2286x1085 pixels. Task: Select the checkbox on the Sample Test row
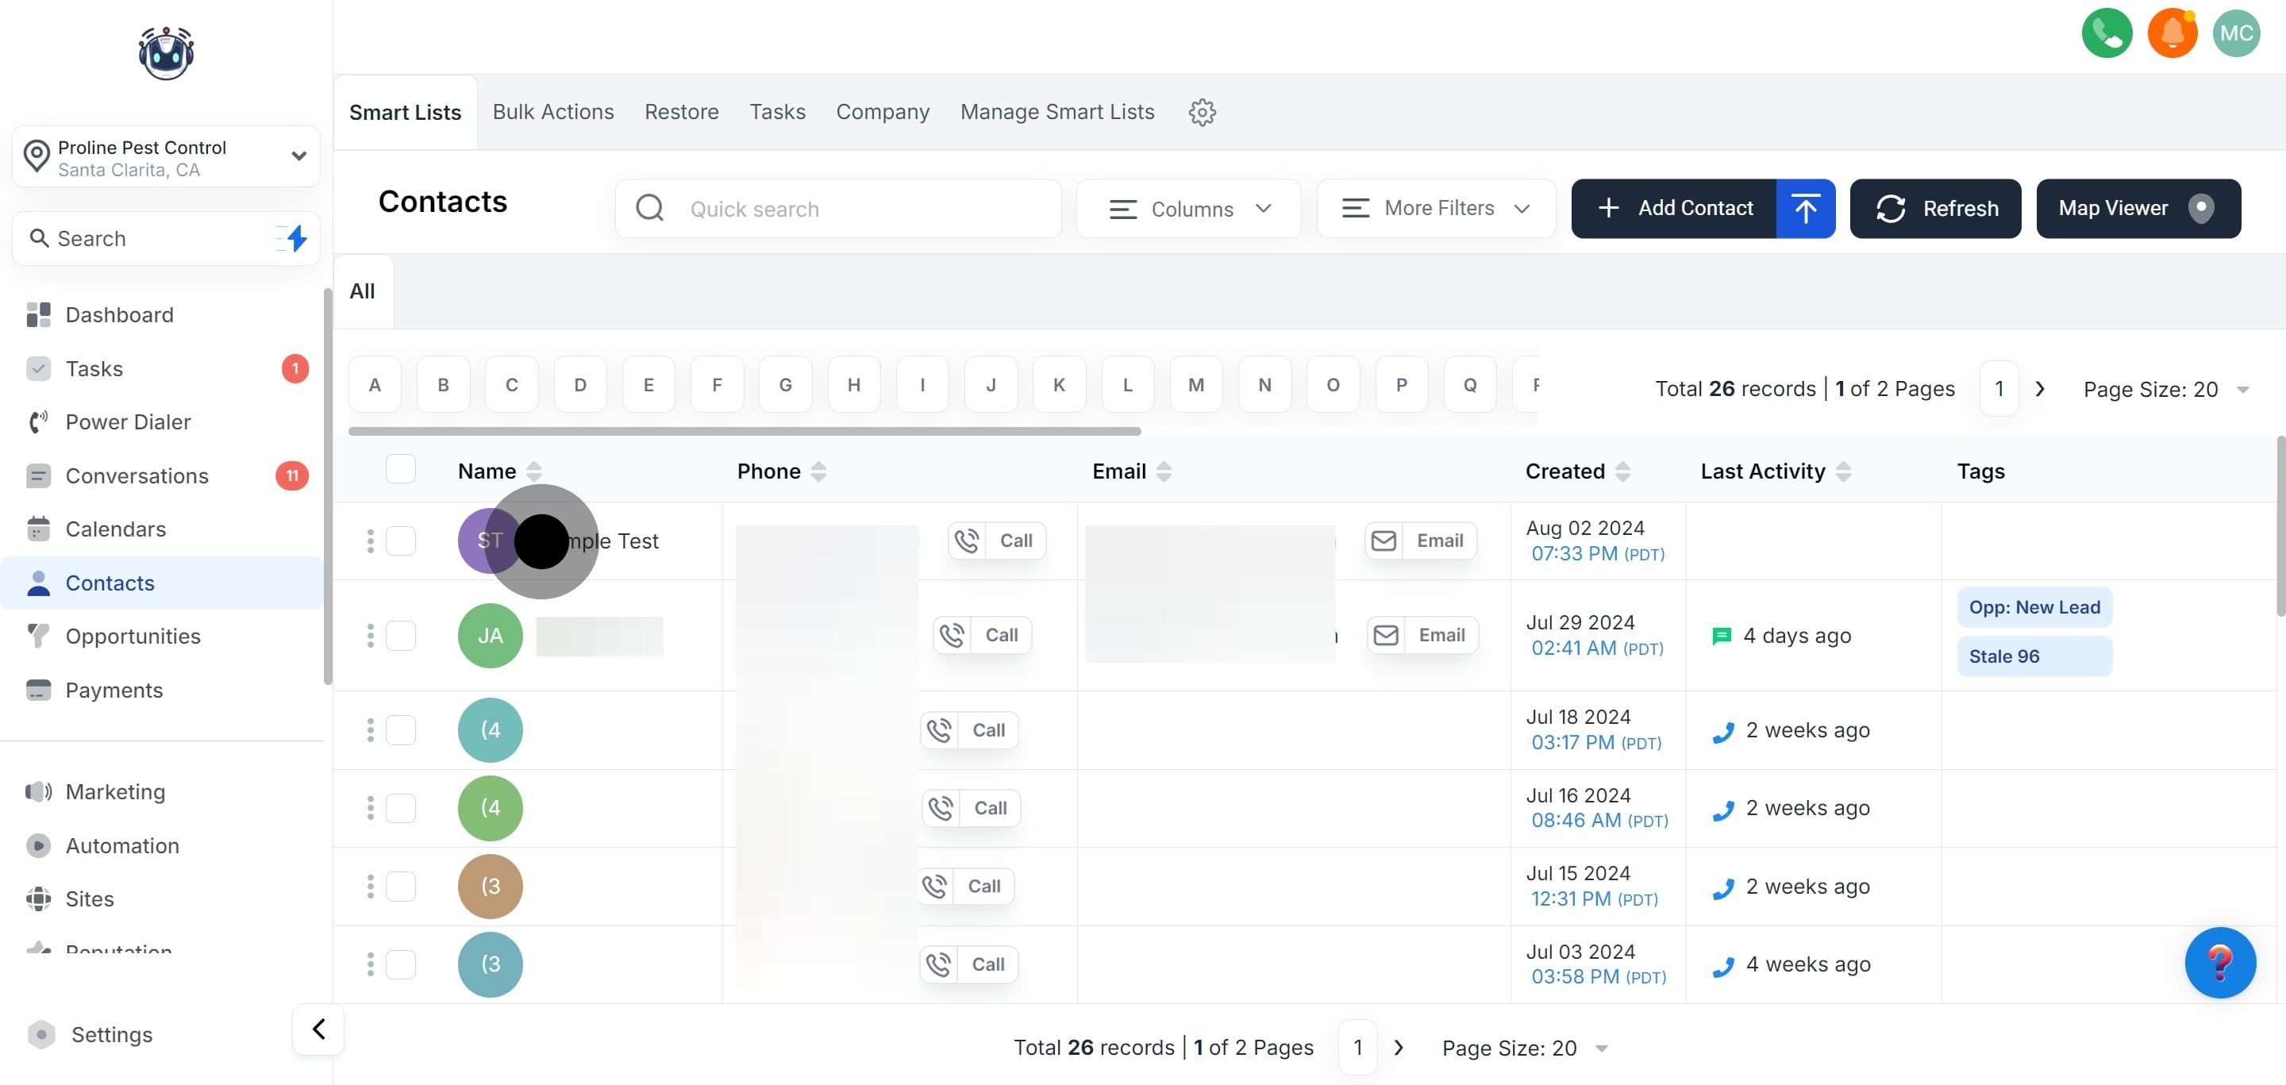[400, 541]
